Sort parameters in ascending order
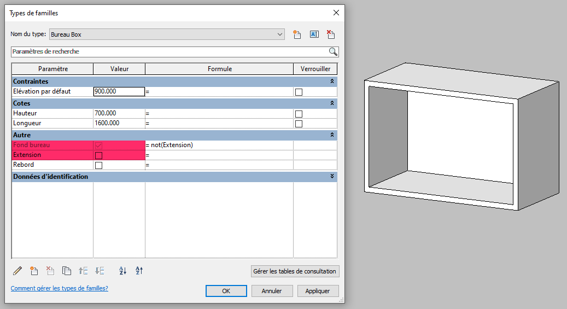Image resolution: width=567 pixels, height=309 pixels. click(122, 271)
